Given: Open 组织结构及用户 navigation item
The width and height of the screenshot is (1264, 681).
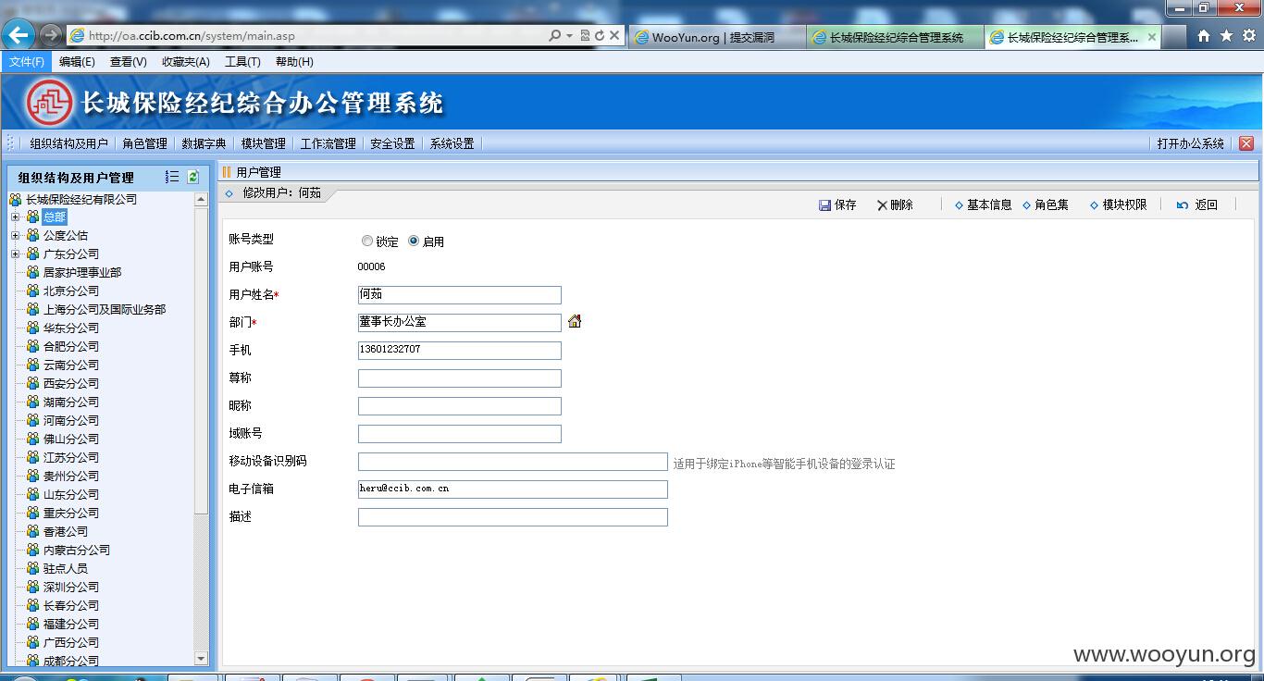Looking at the screenshot, I should [x=68, y=143].
